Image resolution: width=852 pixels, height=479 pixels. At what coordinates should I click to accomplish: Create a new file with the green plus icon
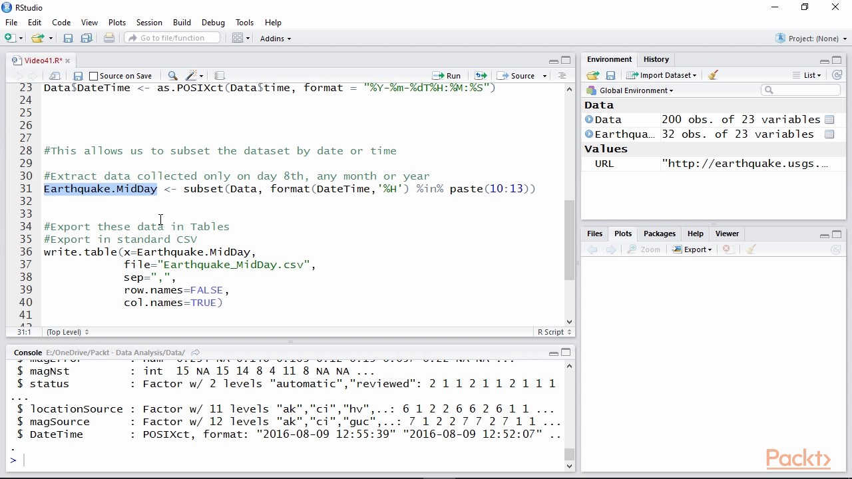tap(10, 39)
